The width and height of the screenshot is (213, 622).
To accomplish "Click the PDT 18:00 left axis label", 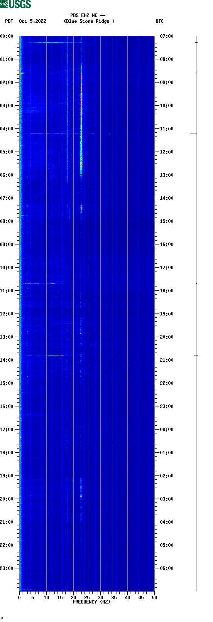I will pos(7,453).
